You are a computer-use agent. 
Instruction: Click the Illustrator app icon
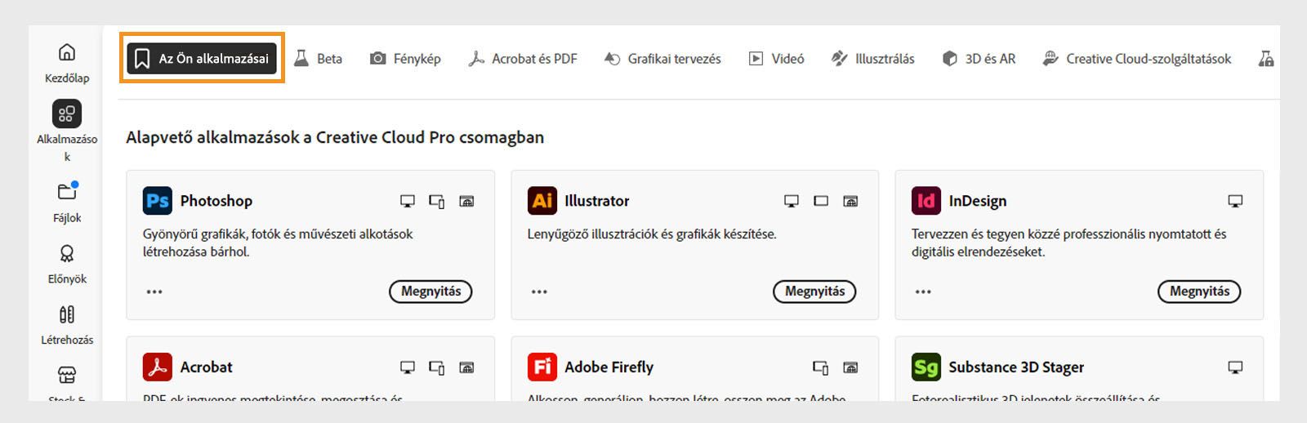[x=542, y=201]
